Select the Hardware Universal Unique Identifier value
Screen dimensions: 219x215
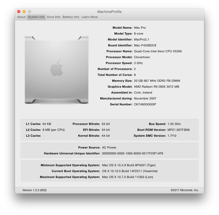coord(132,154)
